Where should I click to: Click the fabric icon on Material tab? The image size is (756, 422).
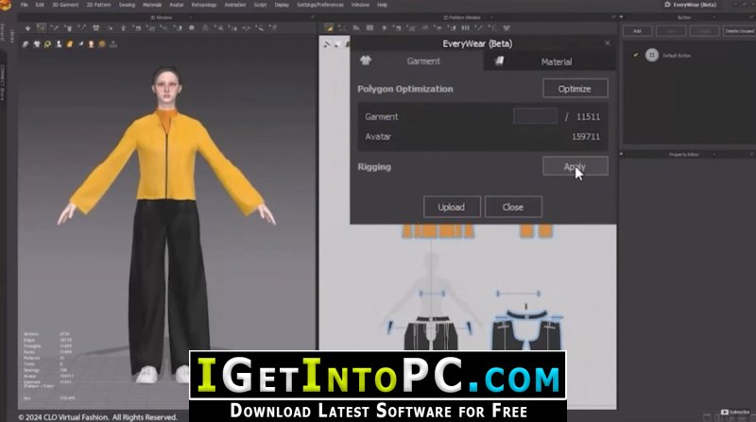(500, 61)
